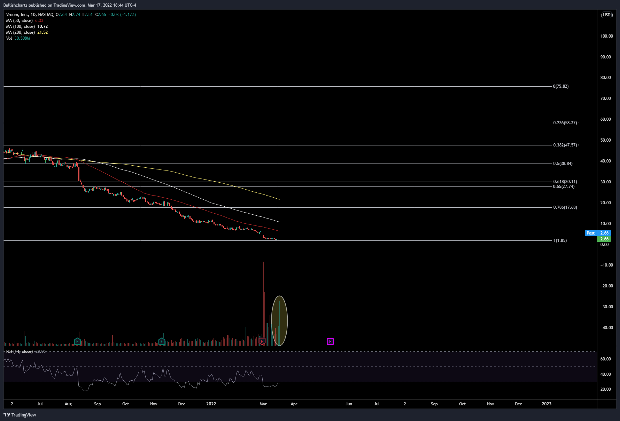This screenshot has width=620, height=421.
Task: Click the purple upcoming earnings E marker
Action: (x=330, y=341)
